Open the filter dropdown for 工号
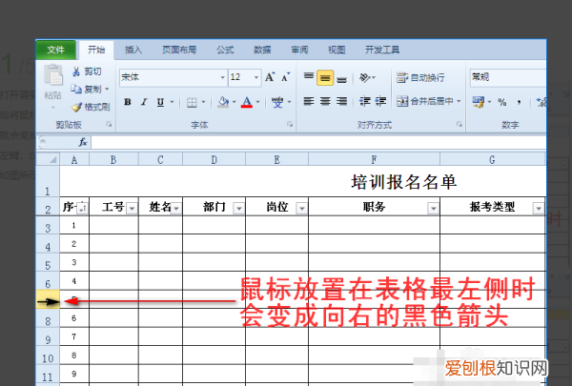572x386 pixels. point(132,209)
